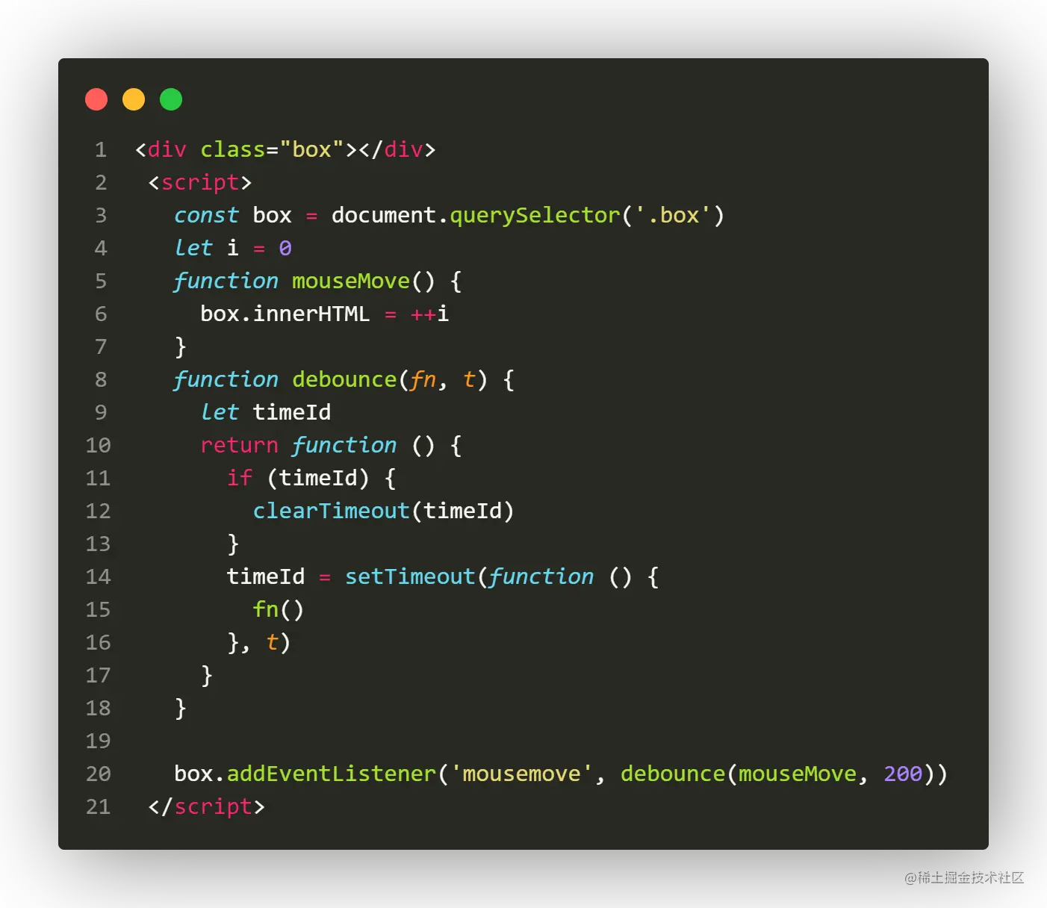Click the debounce function name
The image size is (1047, 908).
tap(344, 379)
